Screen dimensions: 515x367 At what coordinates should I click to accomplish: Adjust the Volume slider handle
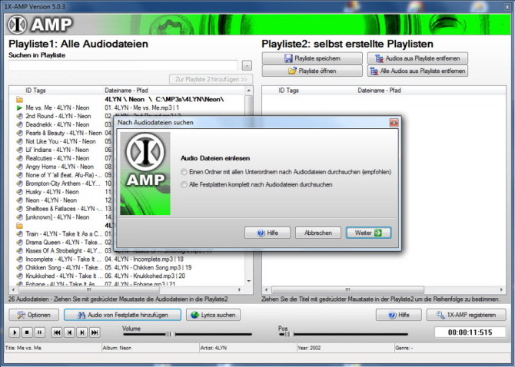(169, 334)
